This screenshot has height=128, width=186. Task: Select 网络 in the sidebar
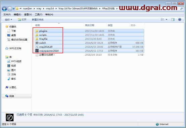[x=11, y=96]
